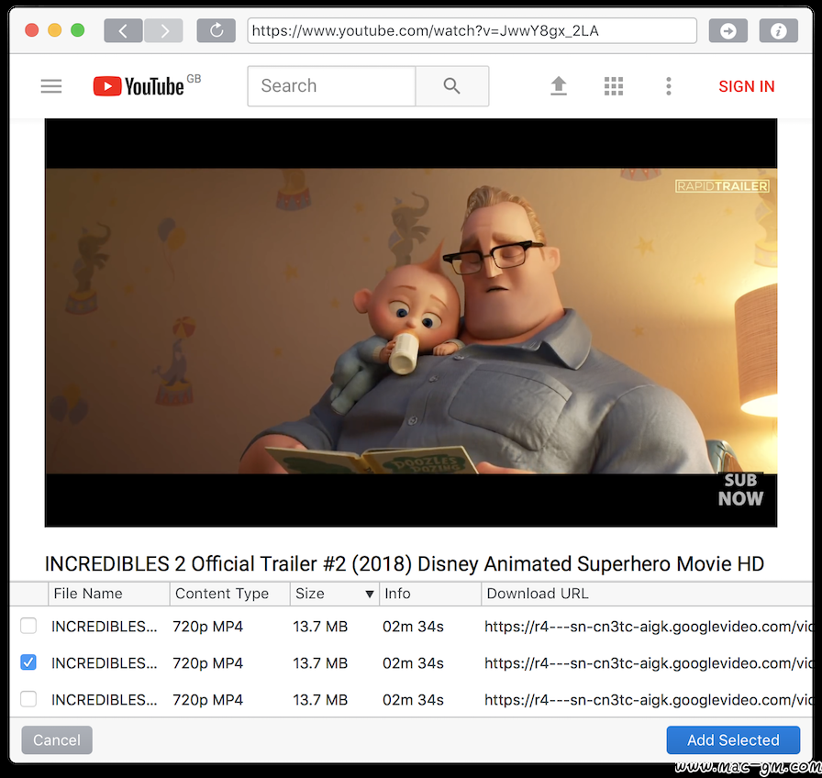
Task: Click the go arrow button beside address bar
Action: pyautogui.click(x=728, y=31)
